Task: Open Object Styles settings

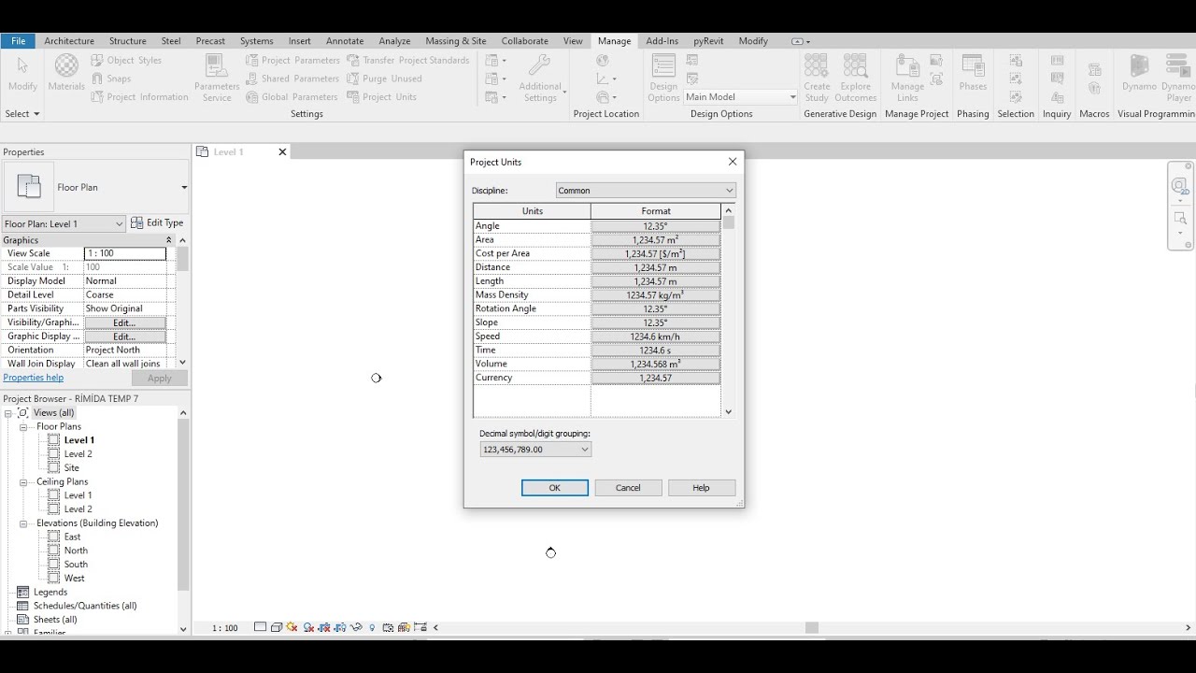Action: coord(126,60)
